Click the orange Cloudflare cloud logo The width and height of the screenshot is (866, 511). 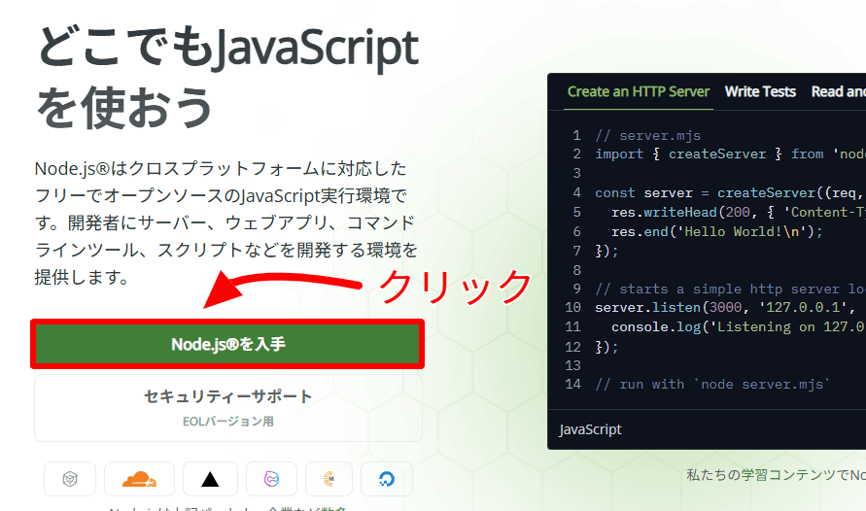pos(139,479)
